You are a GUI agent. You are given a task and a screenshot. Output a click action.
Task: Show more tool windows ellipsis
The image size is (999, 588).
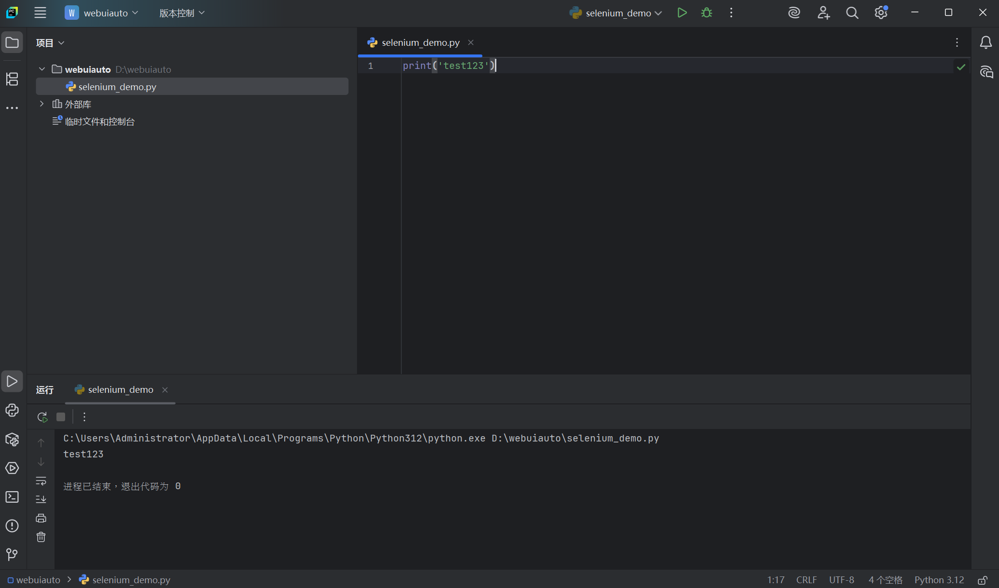[12, 108]
